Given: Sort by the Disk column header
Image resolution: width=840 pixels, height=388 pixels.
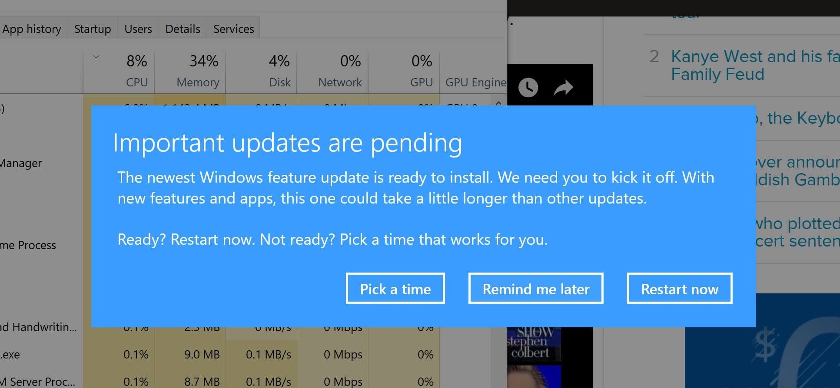Looking at the screenshot, I should point(262,72).
